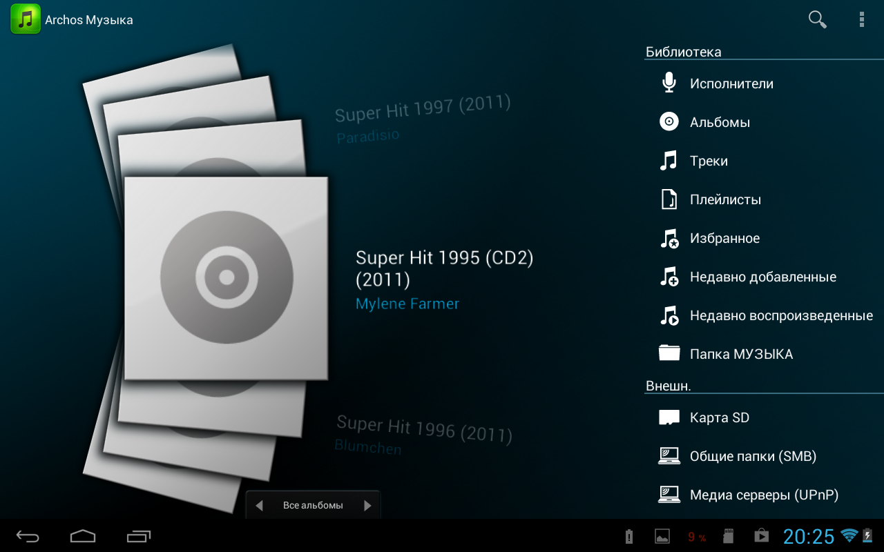Viewport: 884px width, 552px height.
Task: Open the overflow menu with three dots
Action: click(x=862, y=19)
